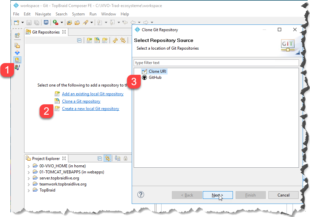Click the Open Perspective sidebar icon

pyautogui.click(x=17, y=36)
